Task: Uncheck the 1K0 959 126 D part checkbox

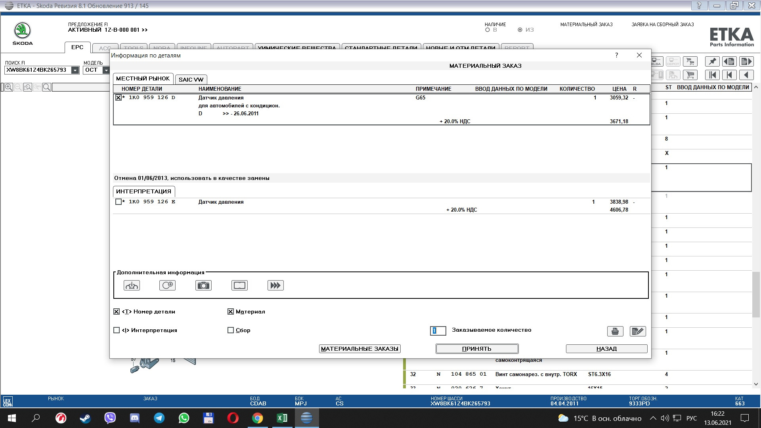Action: coord(118,97)
